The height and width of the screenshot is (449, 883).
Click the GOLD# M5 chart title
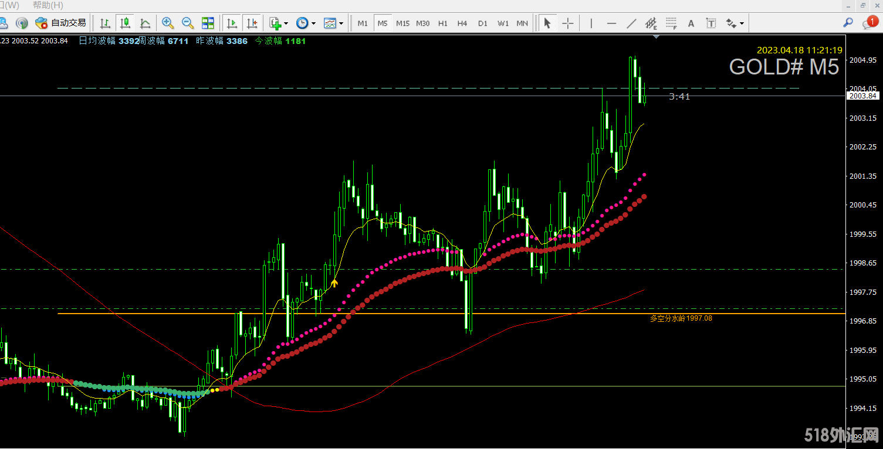coord(784,67)
